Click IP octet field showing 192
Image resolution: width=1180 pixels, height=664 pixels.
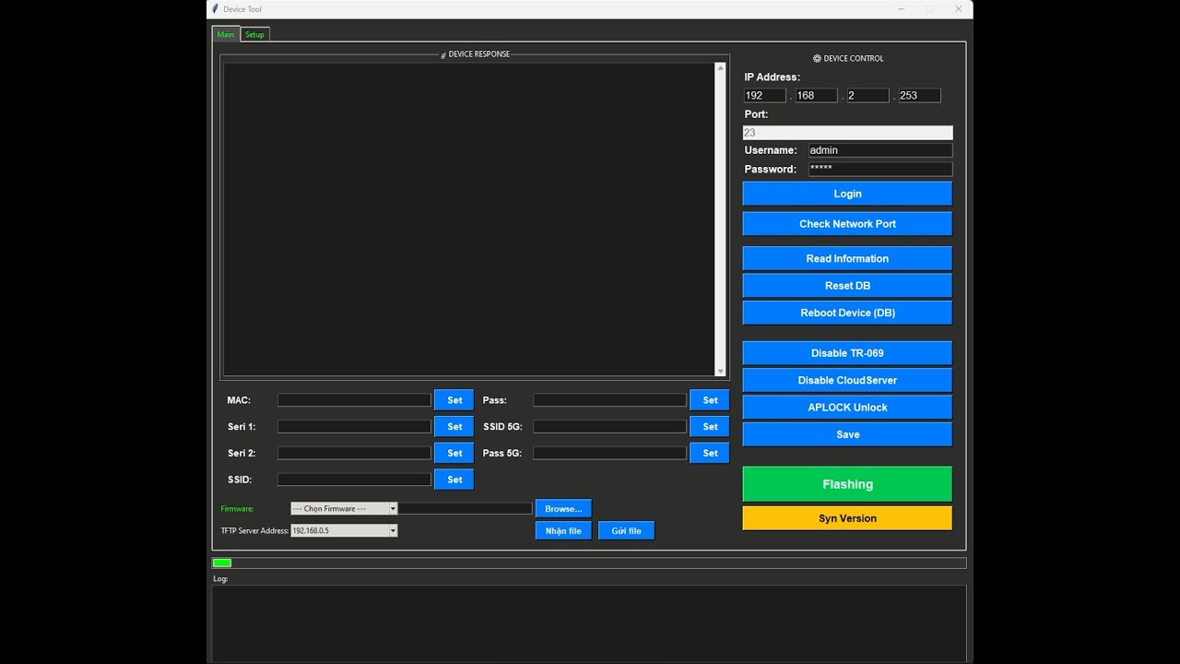pos(764,95)
